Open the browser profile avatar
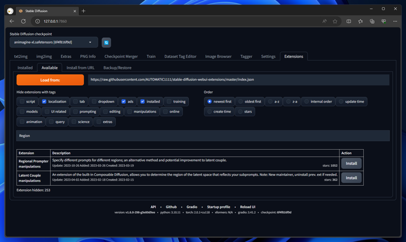The width and height of the screenshot is (406, 242). point(10,11)
